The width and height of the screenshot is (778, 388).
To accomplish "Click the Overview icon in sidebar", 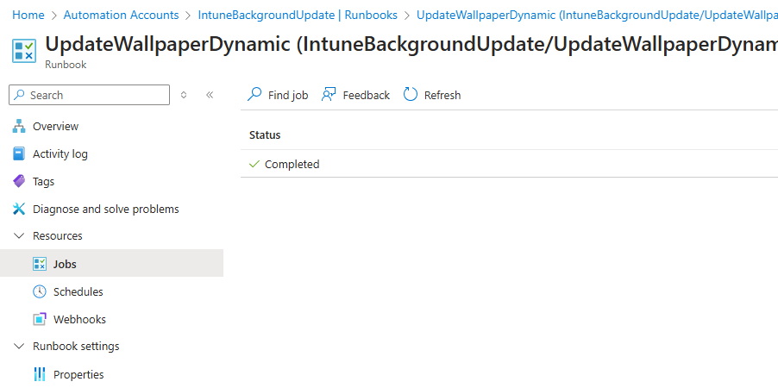I will coord(19,127).
